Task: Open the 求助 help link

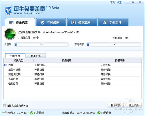Action: pos(113,2)
